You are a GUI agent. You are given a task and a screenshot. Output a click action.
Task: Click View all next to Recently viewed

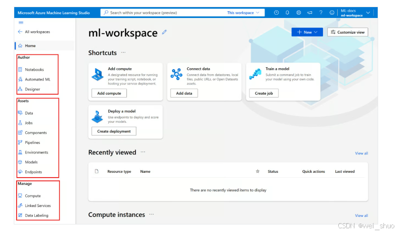click(361, 153)
